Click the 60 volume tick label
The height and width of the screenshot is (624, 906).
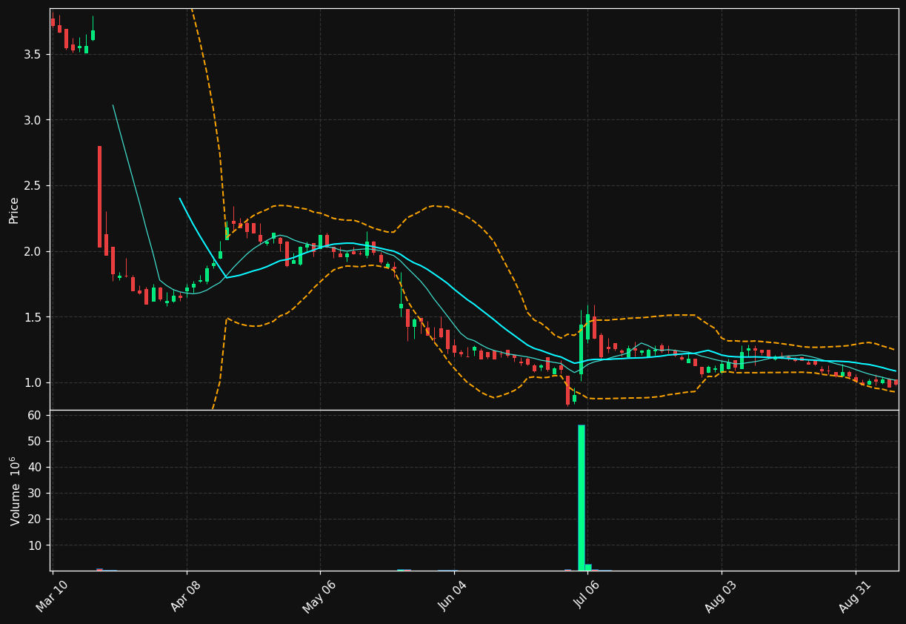click(x=35, y=416)
